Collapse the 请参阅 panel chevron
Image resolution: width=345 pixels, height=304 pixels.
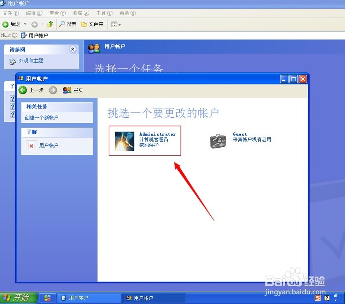pyautogui.click(x=73, y=49)
